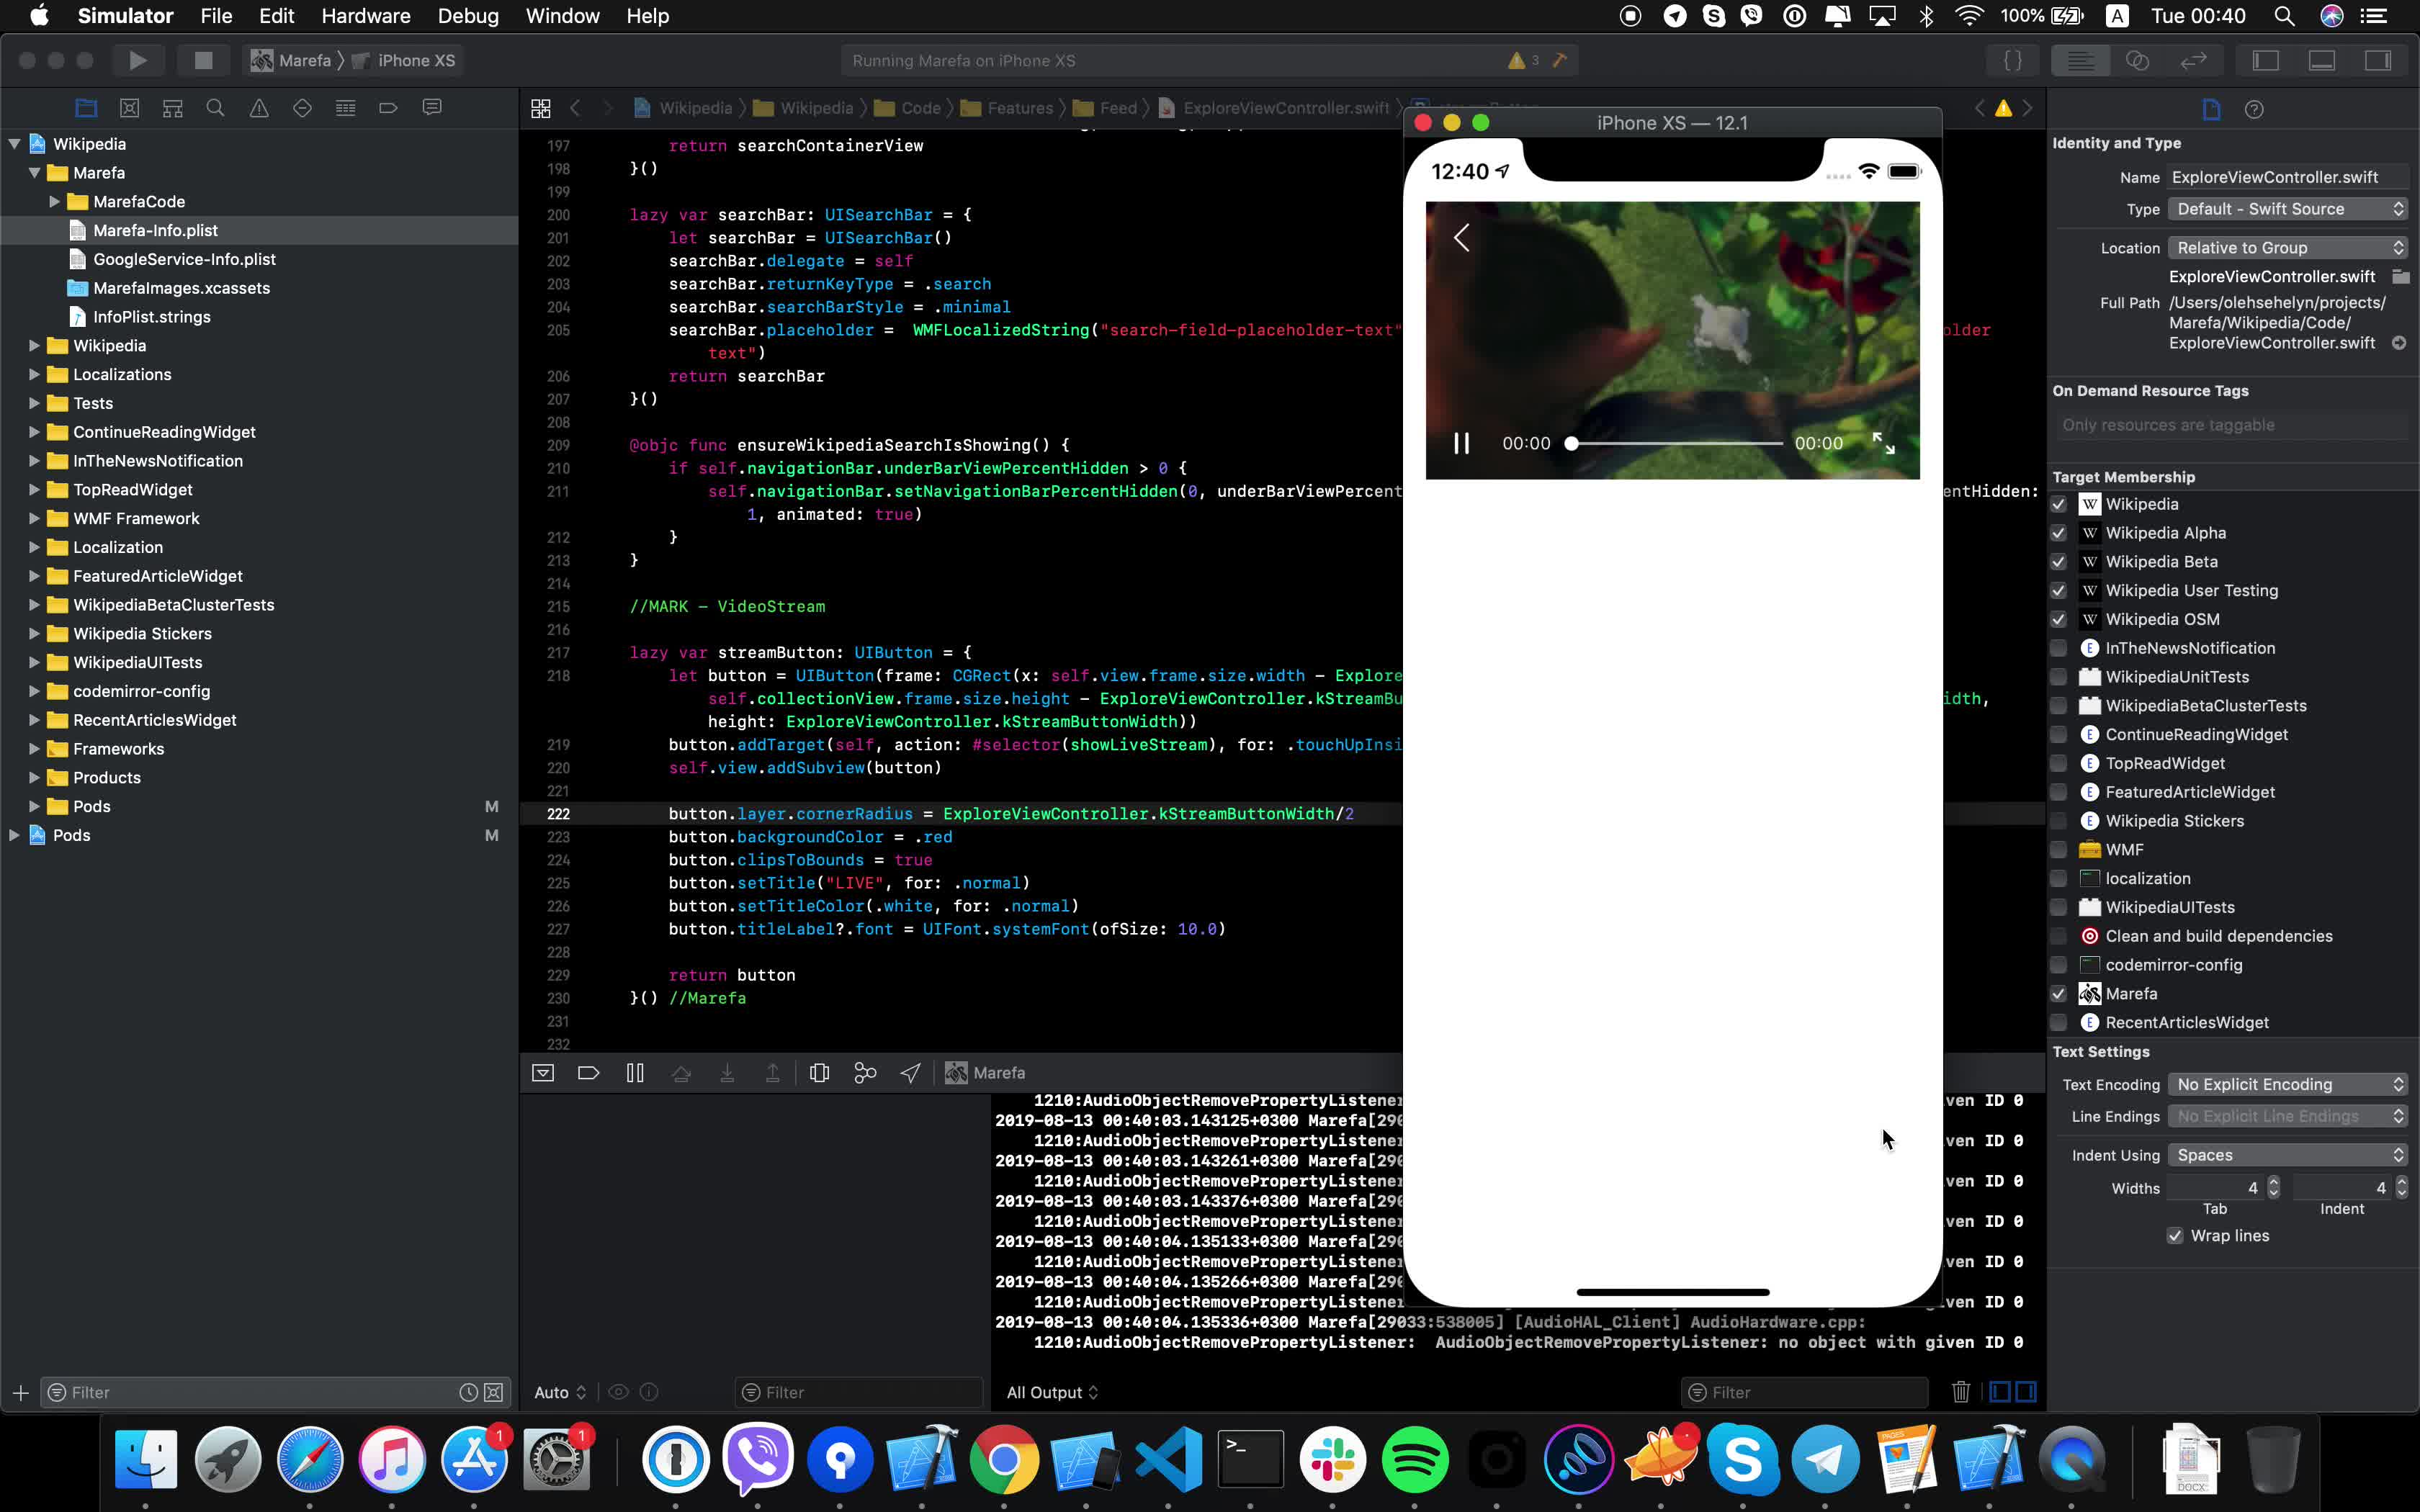
Task: Expand the Localizations folder
Action: 34,375
